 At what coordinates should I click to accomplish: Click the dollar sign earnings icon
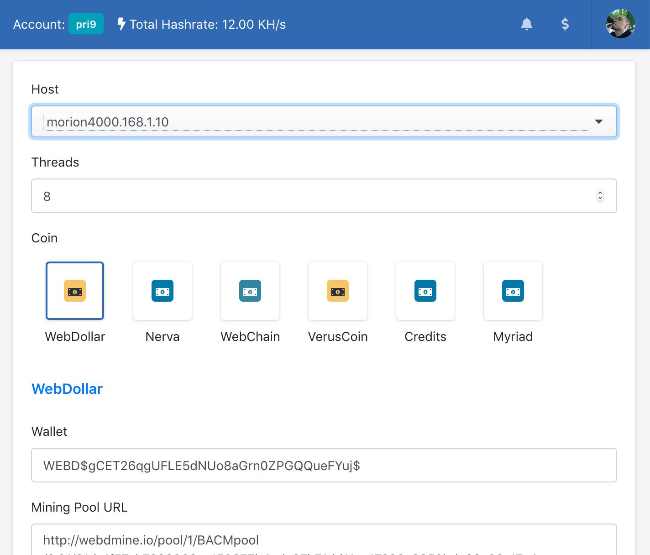pos(565,24)
